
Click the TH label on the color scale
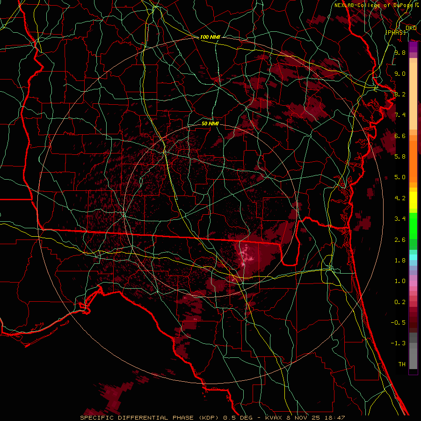401,364
